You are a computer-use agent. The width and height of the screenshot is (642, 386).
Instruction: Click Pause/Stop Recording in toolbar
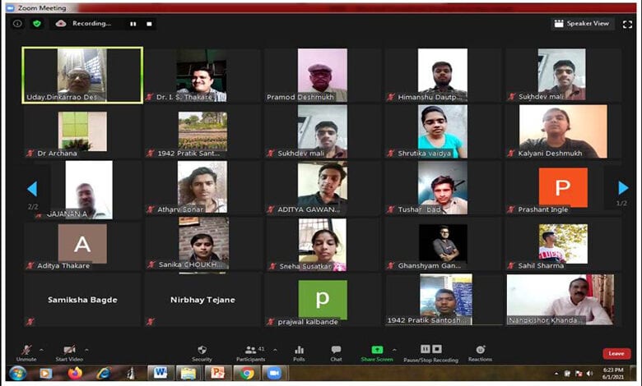(x=430, y=353)
